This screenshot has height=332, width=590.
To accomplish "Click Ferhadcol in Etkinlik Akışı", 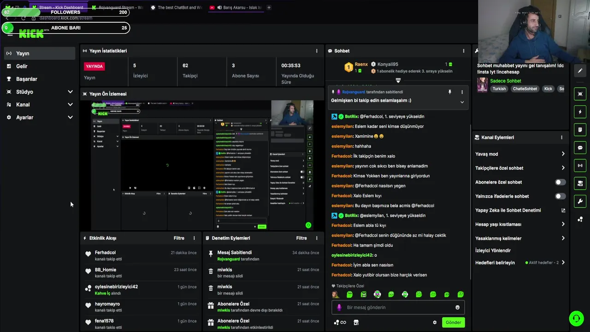I will 105,253.
